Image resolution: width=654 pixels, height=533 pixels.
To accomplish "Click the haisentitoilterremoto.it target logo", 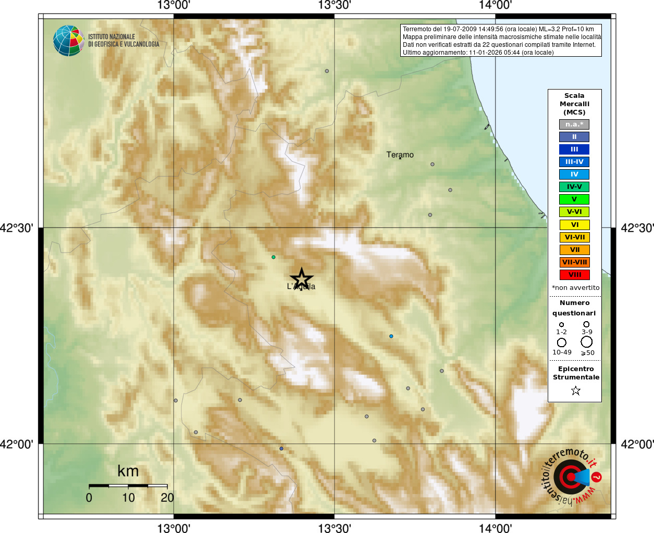I will 571,477.
